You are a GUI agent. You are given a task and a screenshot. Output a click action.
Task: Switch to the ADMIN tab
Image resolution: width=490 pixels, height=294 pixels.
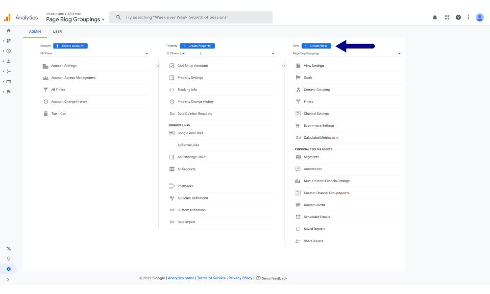coord(35,31)
